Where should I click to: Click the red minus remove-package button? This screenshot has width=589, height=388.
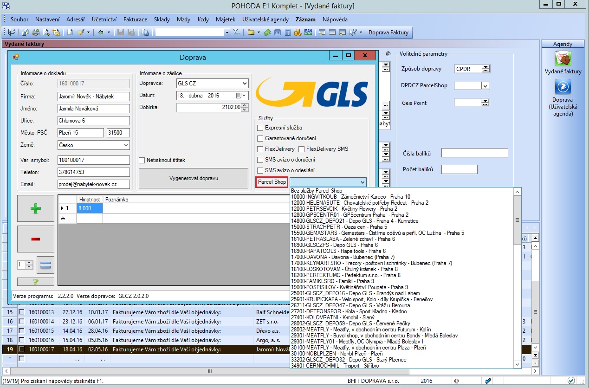tap(36, 239)
